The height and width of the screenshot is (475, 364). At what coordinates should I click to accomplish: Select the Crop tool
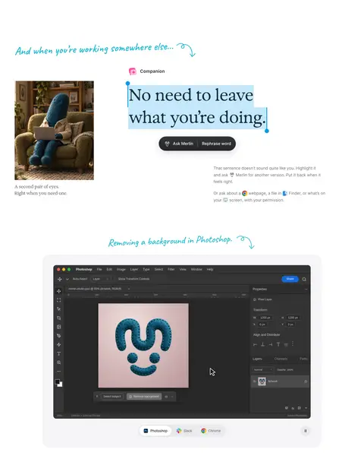click(58, 318)
